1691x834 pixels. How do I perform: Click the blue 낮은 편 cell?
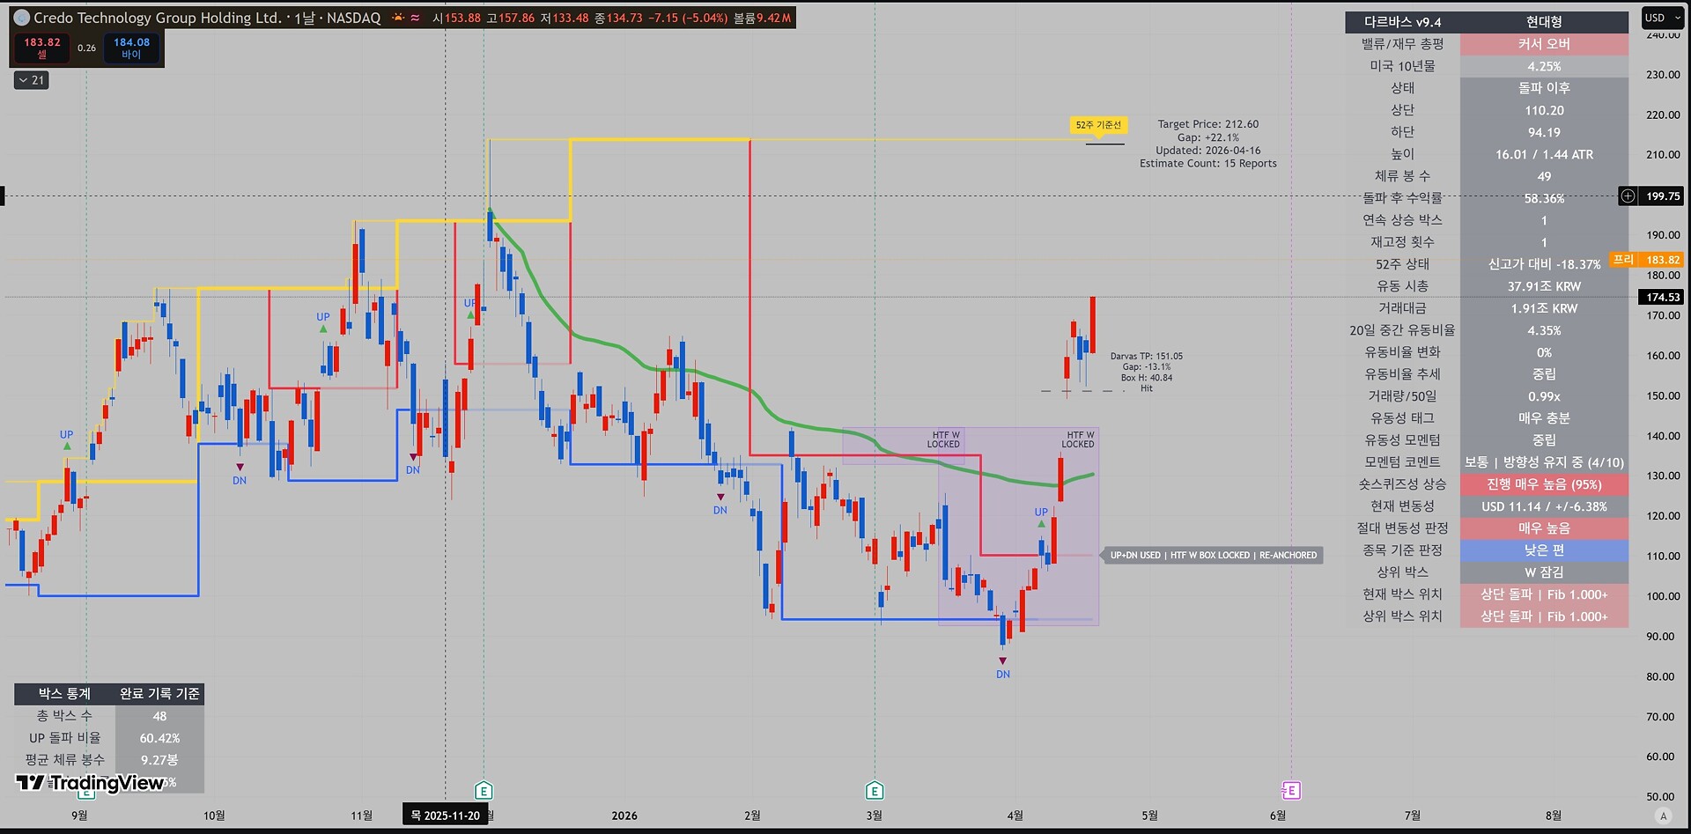click(x=1544, y=550)
